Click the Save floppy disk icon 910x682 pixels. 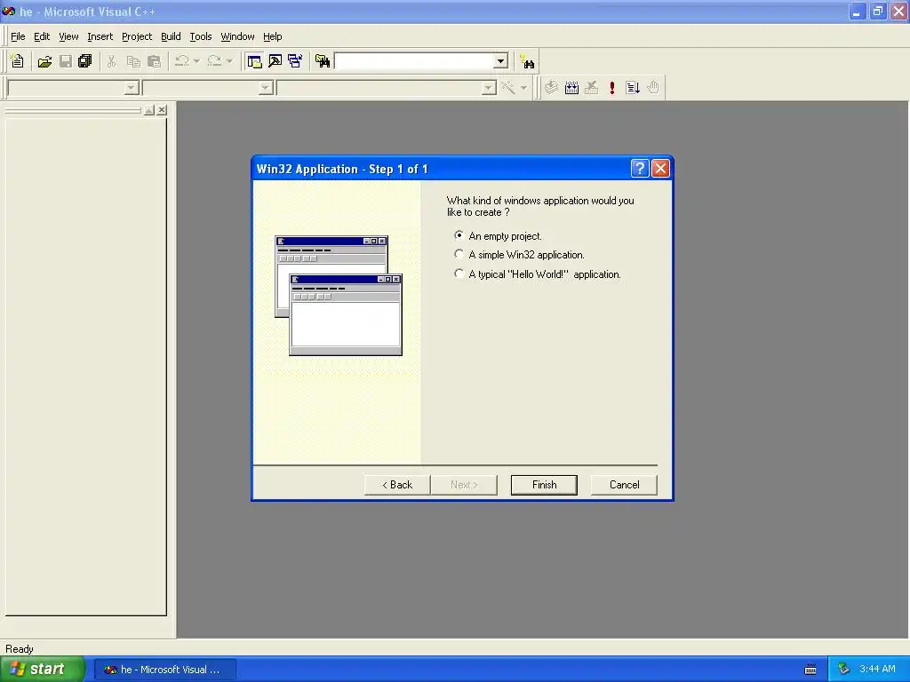point(66,61)
